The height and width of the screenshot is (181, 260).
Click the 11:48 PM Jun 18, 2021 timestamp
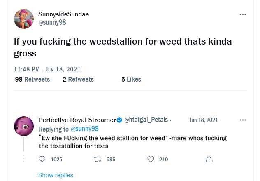(47, 69)
